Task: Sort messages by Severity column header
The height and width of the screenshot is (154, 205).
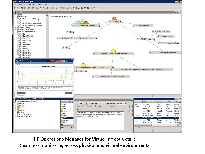Action: coord(65,102)
